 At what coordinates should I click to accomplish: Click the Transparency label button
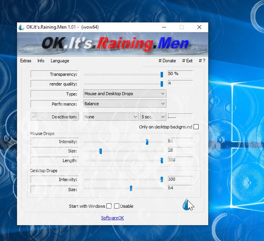[x=55, y=74]
